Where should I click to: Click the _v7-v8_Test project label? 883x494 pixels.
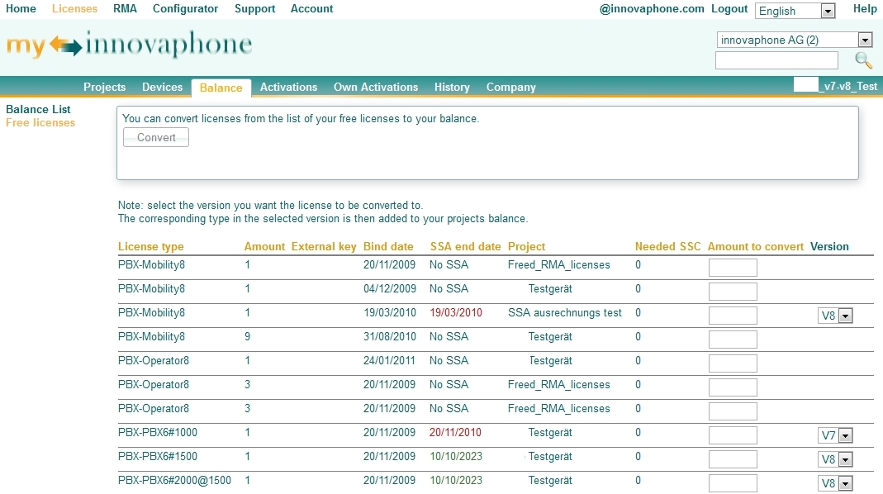(849, 86)
